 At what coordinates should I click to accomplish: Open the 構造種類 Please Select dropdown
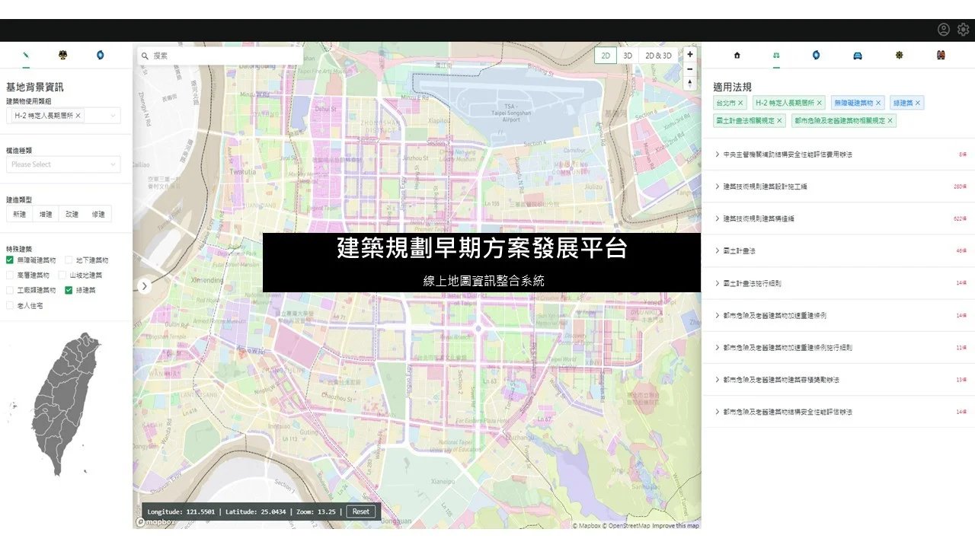pyautogui.click(x=63, y=164)
